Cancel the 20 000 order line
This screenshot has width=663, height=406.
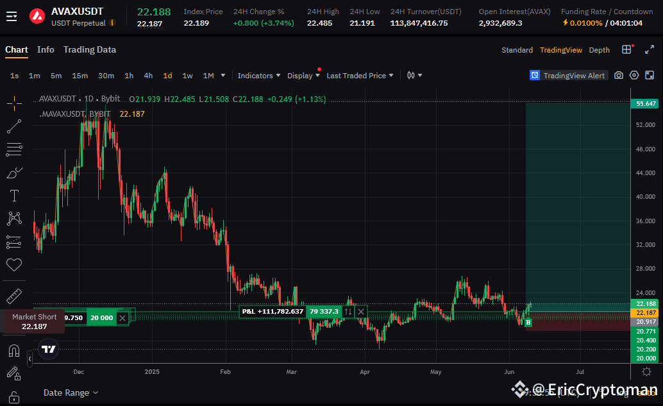[x=122, y=318]
